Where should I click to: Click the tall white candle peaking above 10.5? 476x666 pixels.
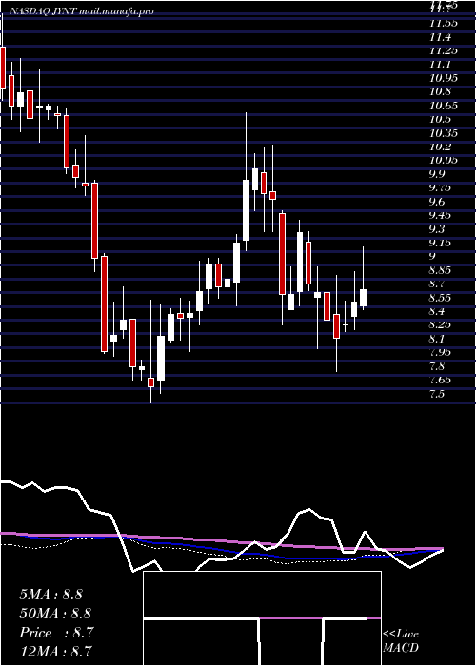pos(246,210)
